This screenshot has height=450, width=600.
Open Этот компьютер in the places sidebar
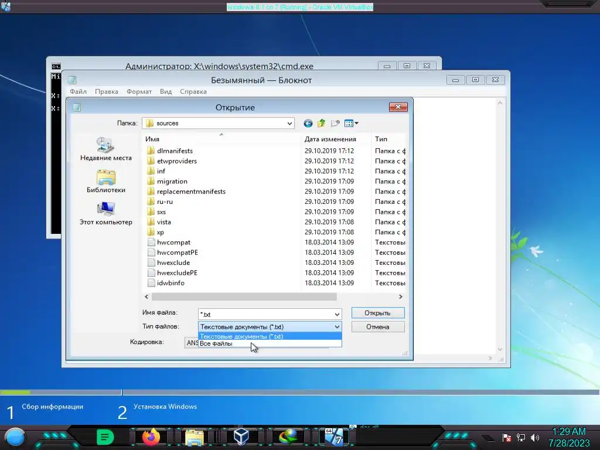pyautogui.click(x=106, y=213)
